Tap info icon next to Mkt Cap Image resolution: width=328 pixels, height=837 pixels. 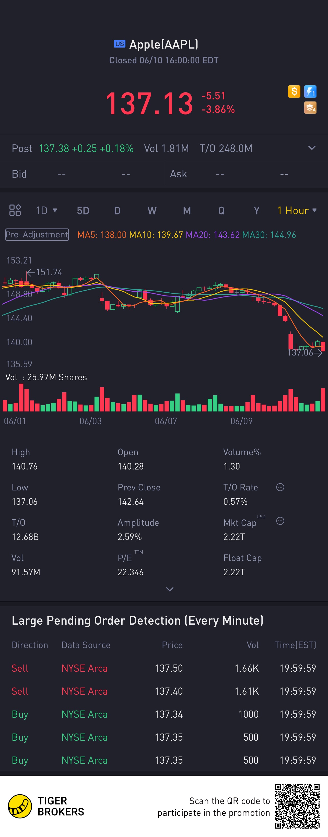pos(280,521)
